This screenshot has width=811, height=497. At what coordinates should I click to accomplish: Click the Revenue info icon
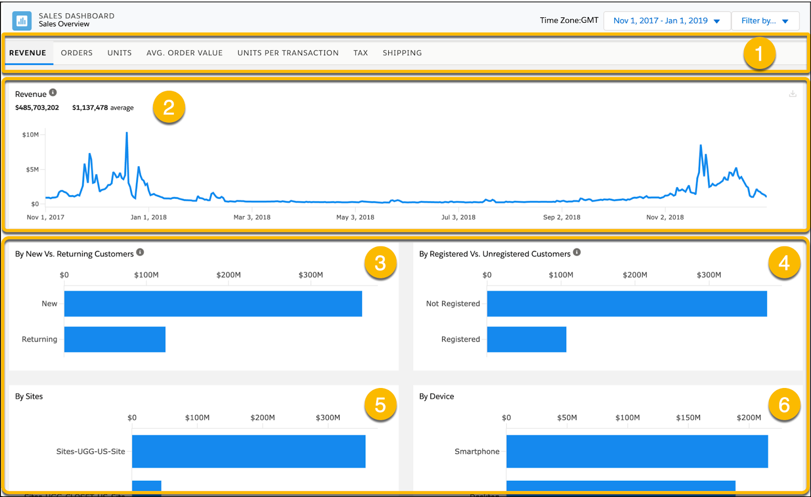coord(53,92)
